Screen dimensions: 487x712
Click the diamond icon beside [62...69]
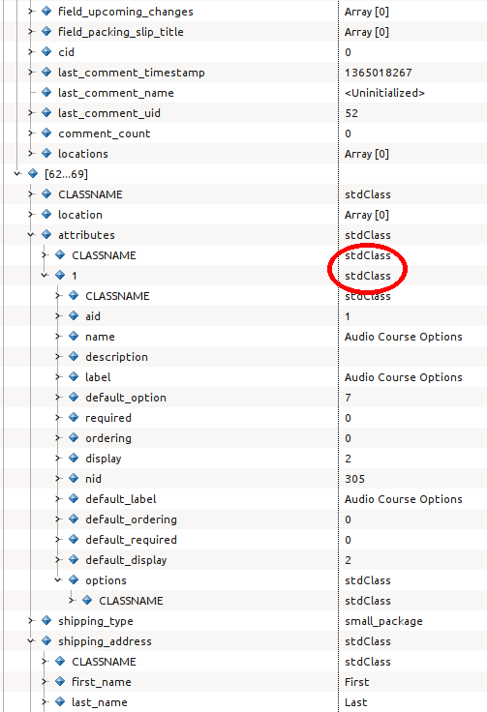point(33,173)
